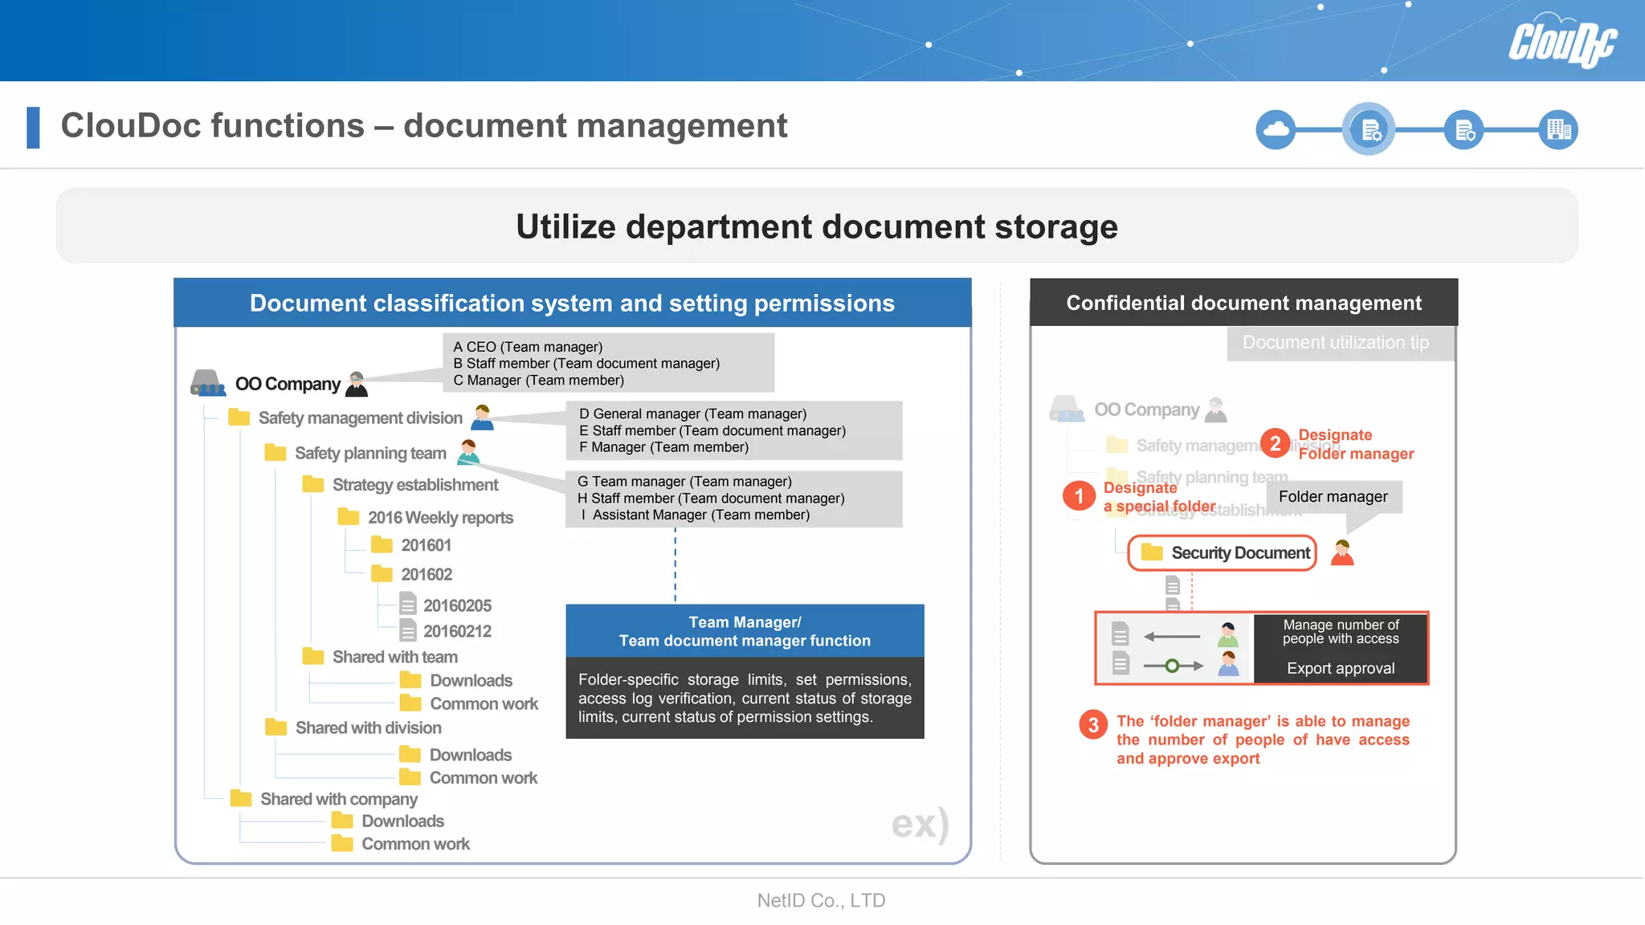Select Safety management division tree label
The width and height of the screenshot is (1645, 925).
[361, 418]
